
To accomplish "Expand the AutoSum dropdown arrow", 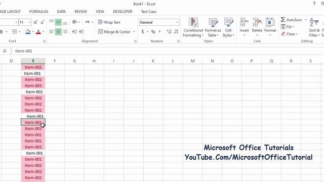I will [x=306, y=20].
